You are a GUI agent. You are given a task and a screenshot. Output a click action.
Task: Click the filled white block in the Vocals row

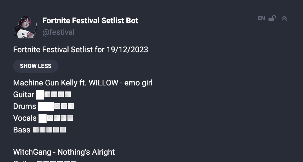[x=42, y=118]
